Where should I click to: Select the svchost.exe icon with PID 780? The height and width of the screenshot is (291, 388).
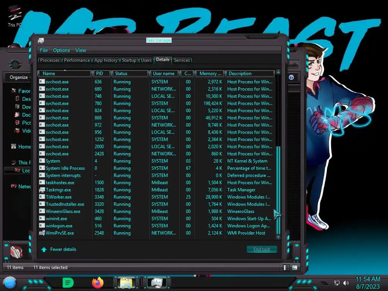[x=42, y=103]
